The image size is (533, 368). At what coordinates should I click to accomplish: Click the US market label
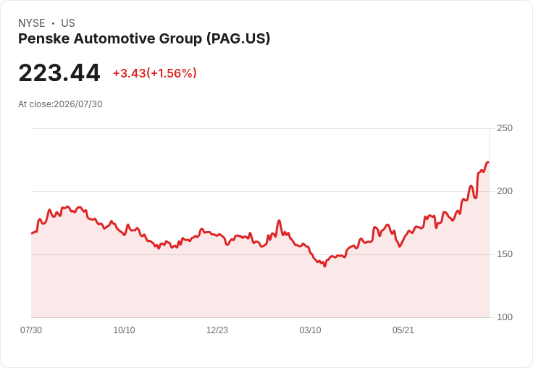(68, 23)
